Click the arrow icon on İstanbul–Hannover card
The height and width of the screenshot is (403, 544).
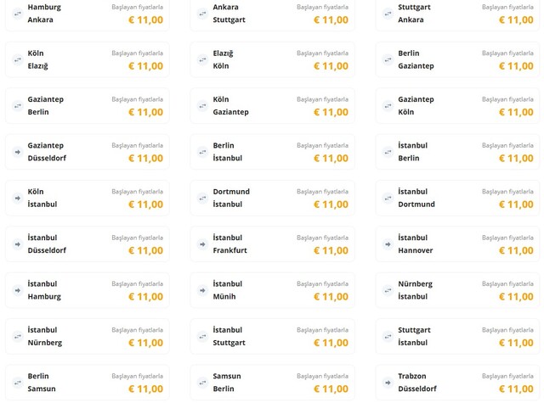tap(388, 244)
